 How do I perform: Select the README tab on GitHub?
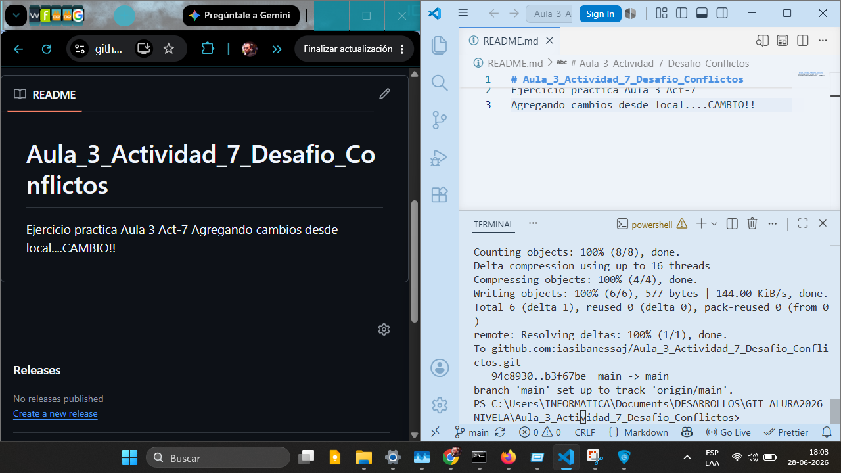tap(45, 95)
